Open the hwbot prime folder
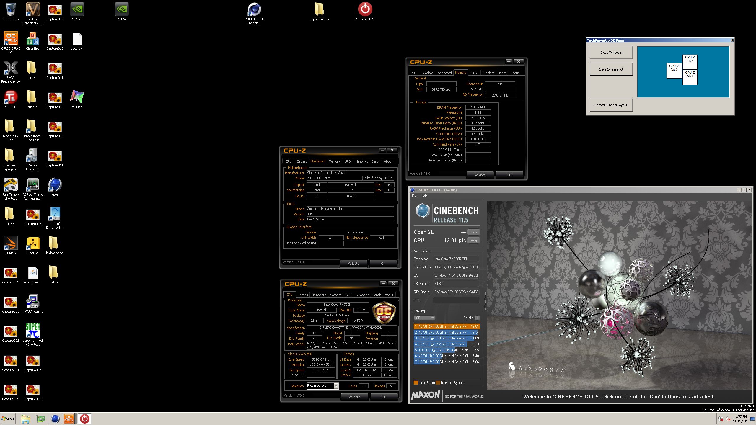756x425 pixels. point(55,246)
